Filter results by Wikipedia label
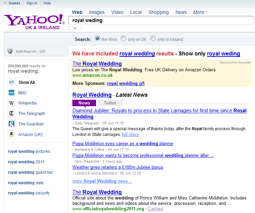 (x=27, y=103)
